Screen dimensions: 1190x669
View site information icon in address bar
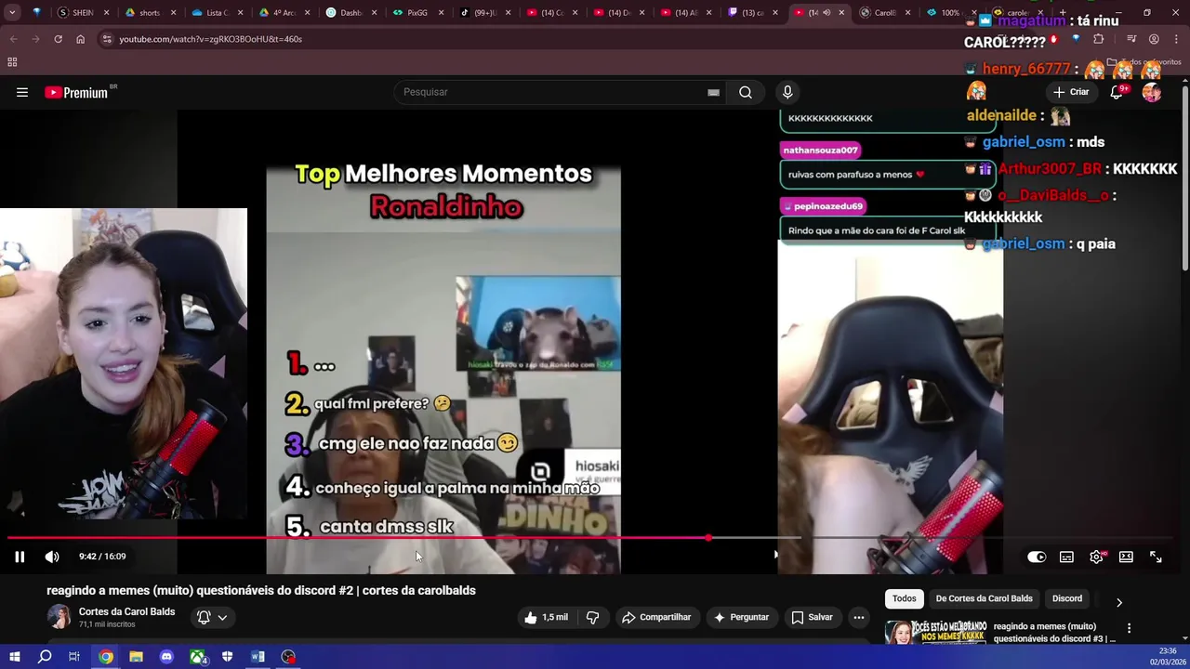106,39
